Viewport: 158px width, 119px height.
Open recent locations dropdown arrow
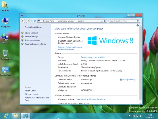tap(31, 21)
